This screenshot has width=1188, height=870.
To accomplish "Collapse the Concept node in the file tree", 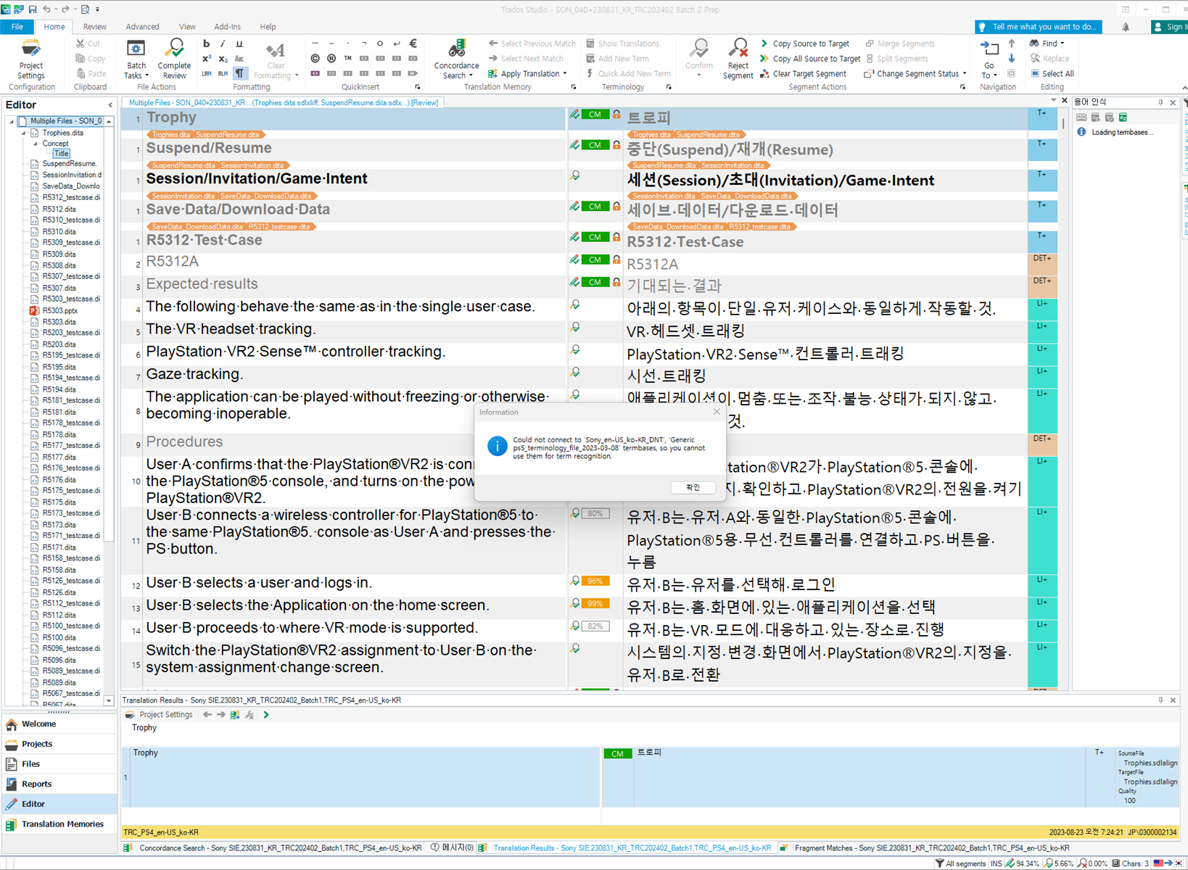I will [34, 143].
